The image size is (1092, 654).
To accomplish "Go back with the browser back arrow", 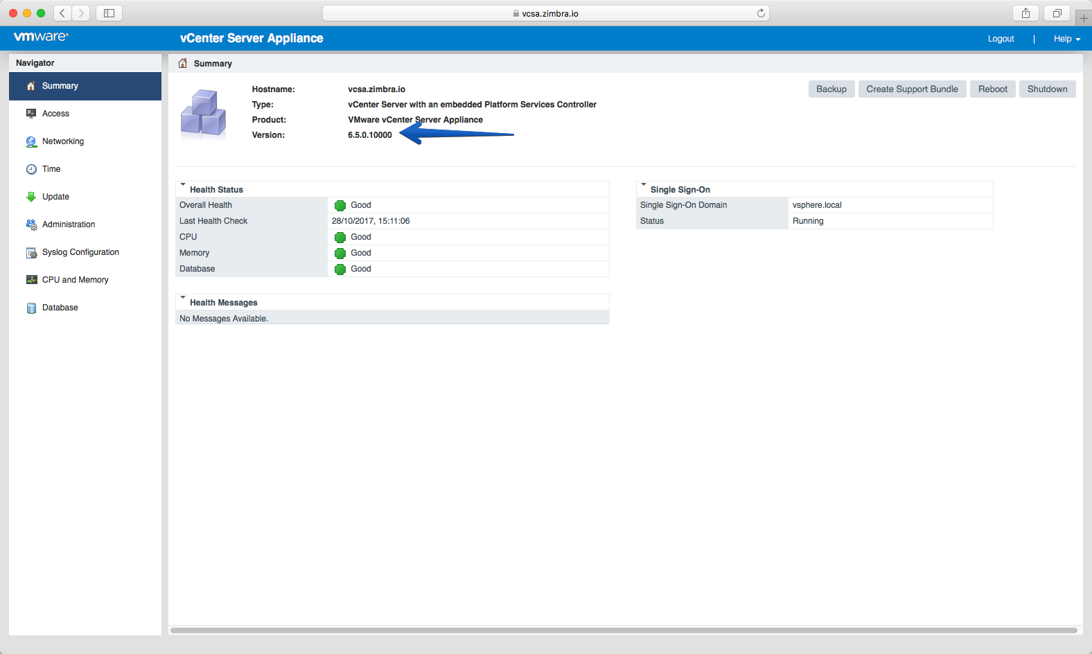I will [x=62, y=13].
